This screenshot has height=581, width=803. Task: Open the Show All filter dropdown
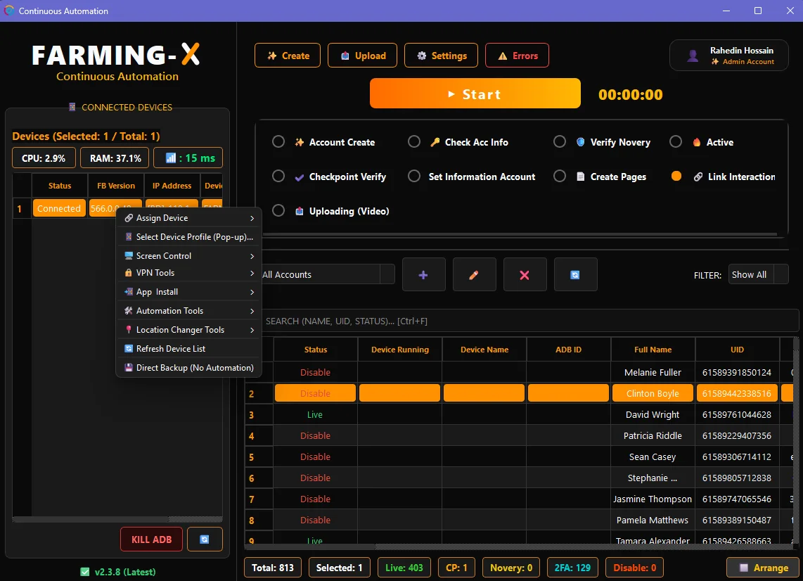[758, 274]
